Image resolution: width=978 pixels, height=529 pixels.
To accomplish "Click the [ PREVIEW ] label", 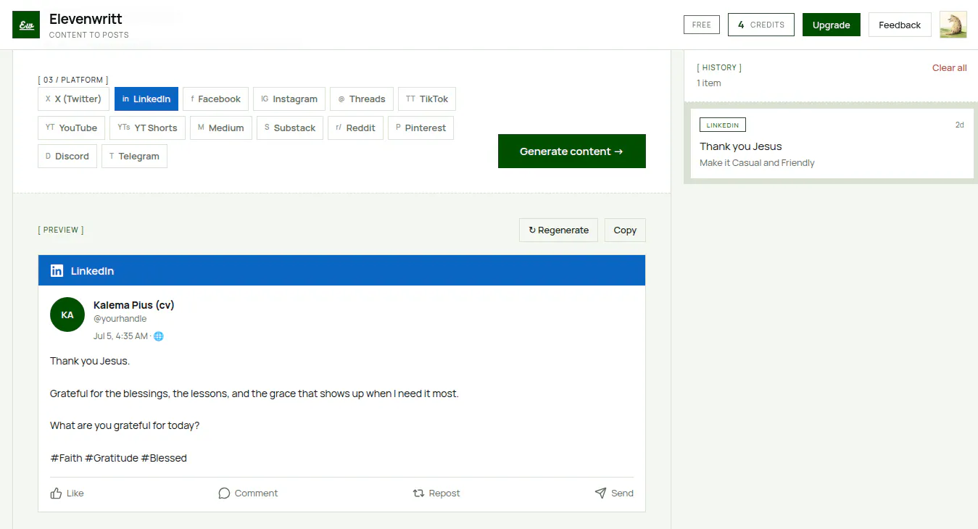I will [x=61, y=230].
